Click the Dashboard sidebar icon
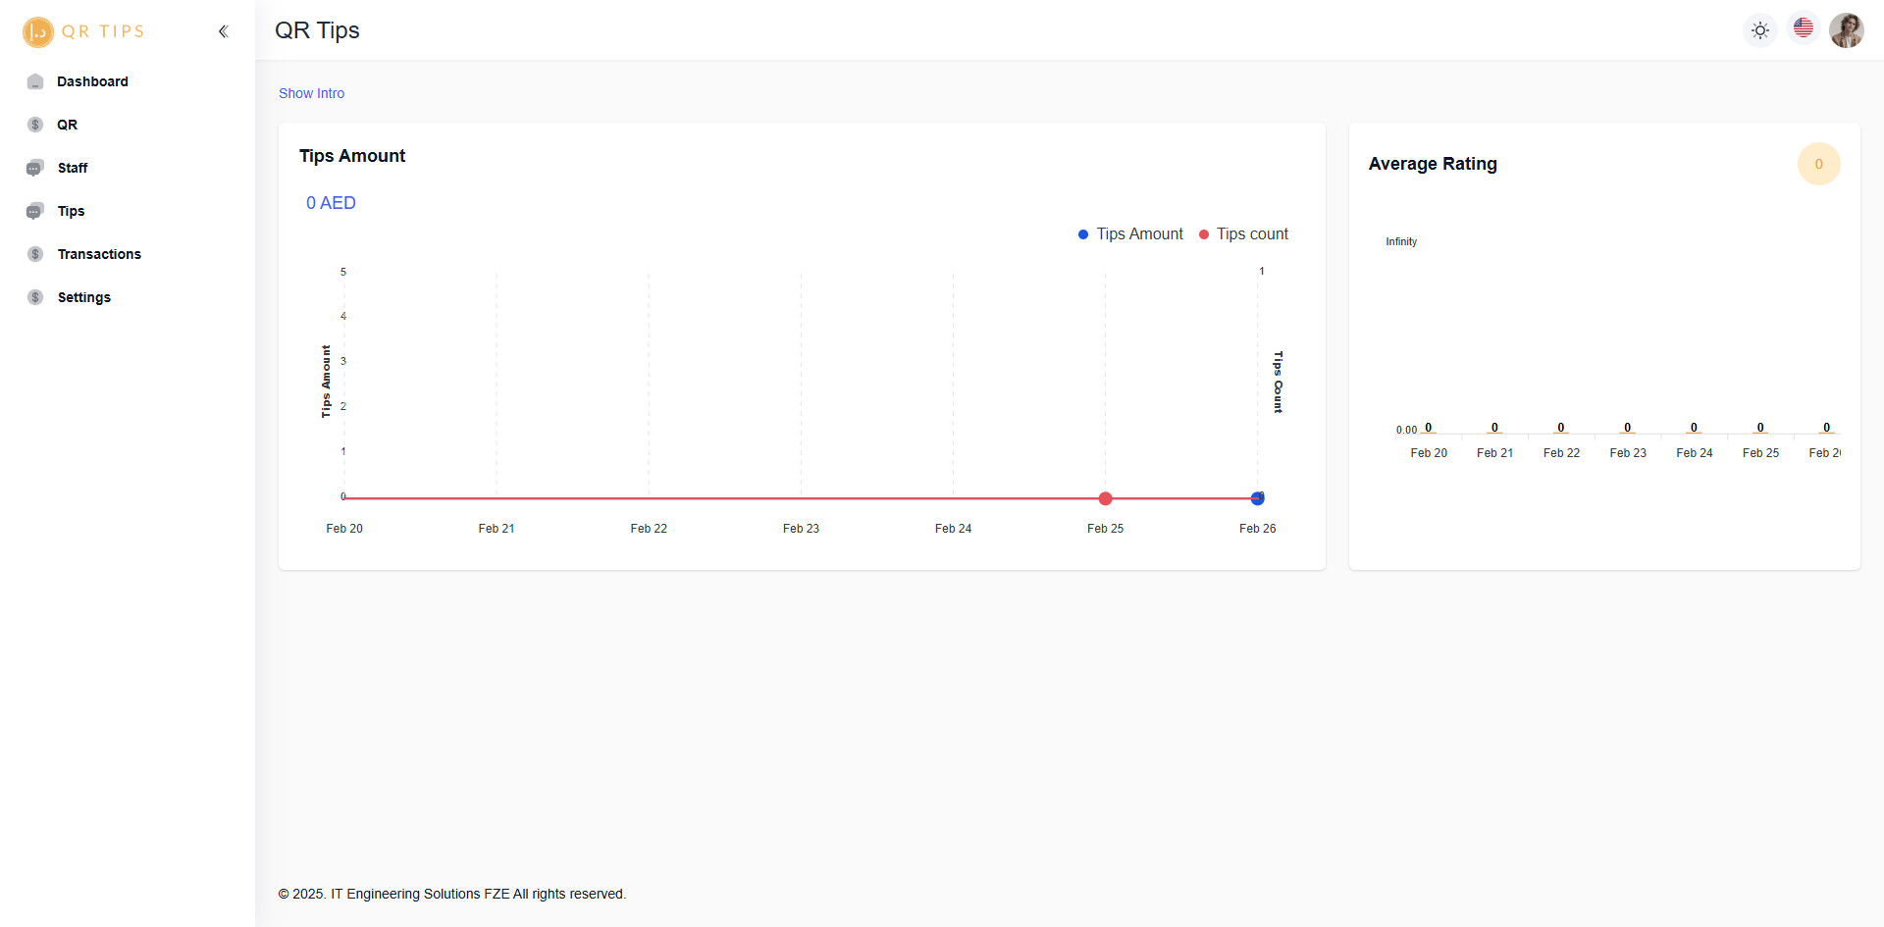The height and width of the screenshot is (927, 1884). point(35,81)
